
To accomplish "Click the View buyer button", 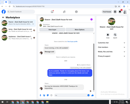I will click(52, 30).
